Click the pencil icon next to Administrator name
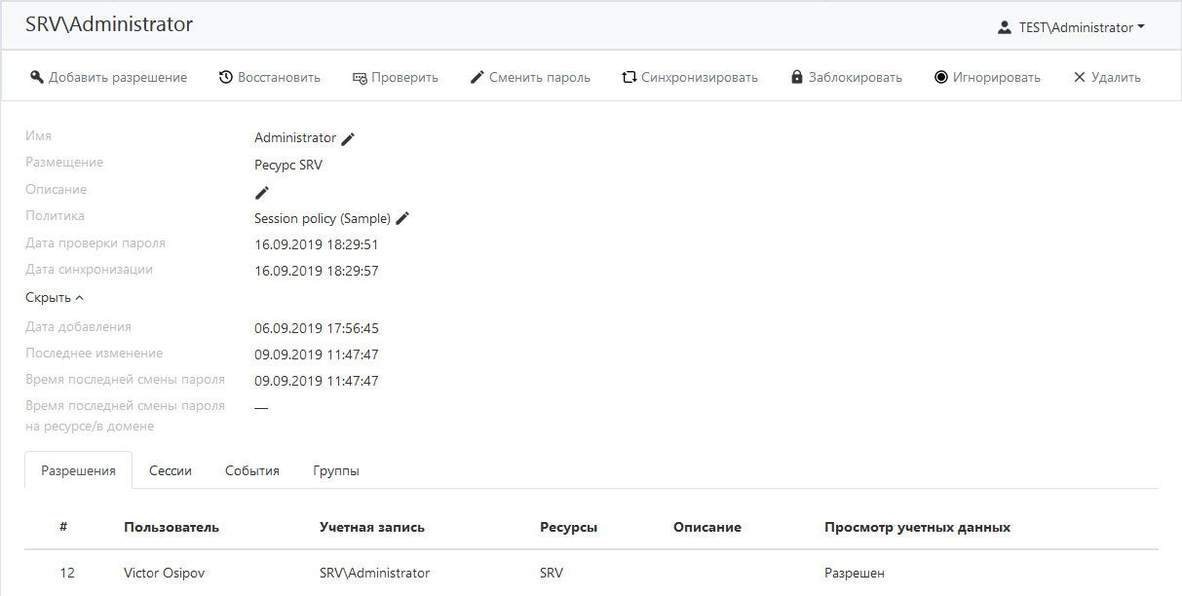The width and height of the screenshot is (1182, 596). click(348, 138)
